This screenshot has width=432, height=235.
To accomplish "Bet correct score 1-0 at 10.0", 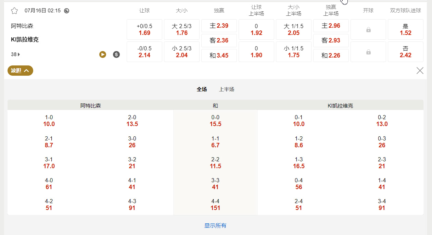I will click(x=49, y=121).
